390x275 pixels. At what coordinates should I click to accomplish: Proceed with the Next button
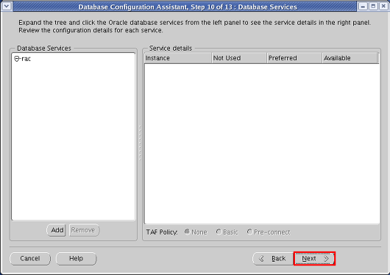(x=314, y=259)
